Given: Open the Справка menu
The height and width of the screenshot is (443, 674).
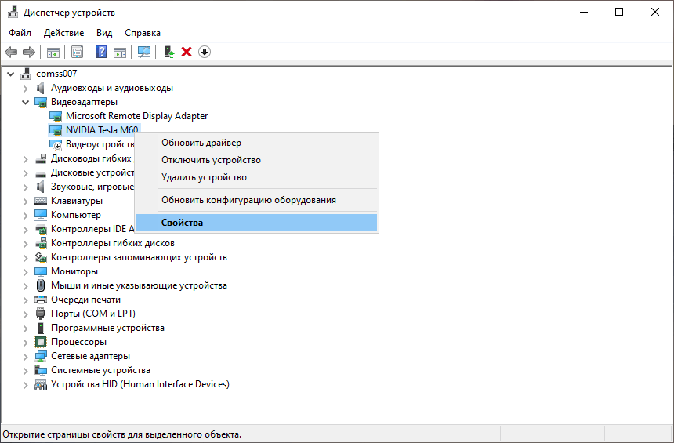Looking at the screenshot, I should tap(143, 33).
